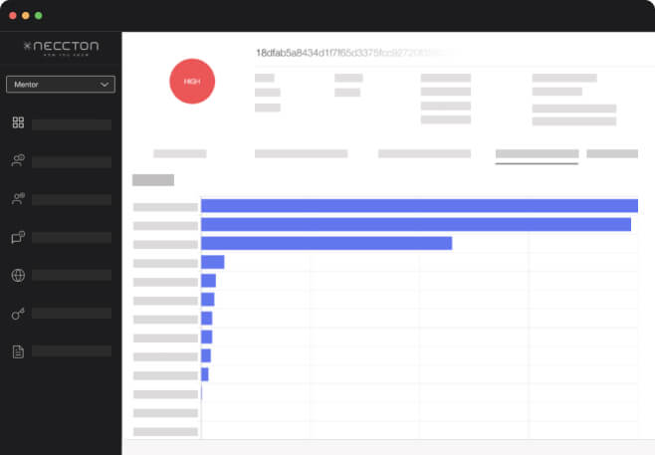Click the longest blue bar in chart

[x=418, y=206]
